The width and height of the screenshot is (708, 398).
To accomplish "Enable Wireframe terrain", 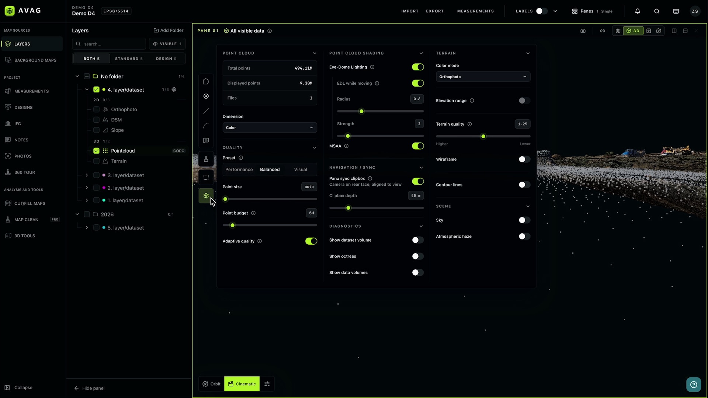I will pos(524,159).
